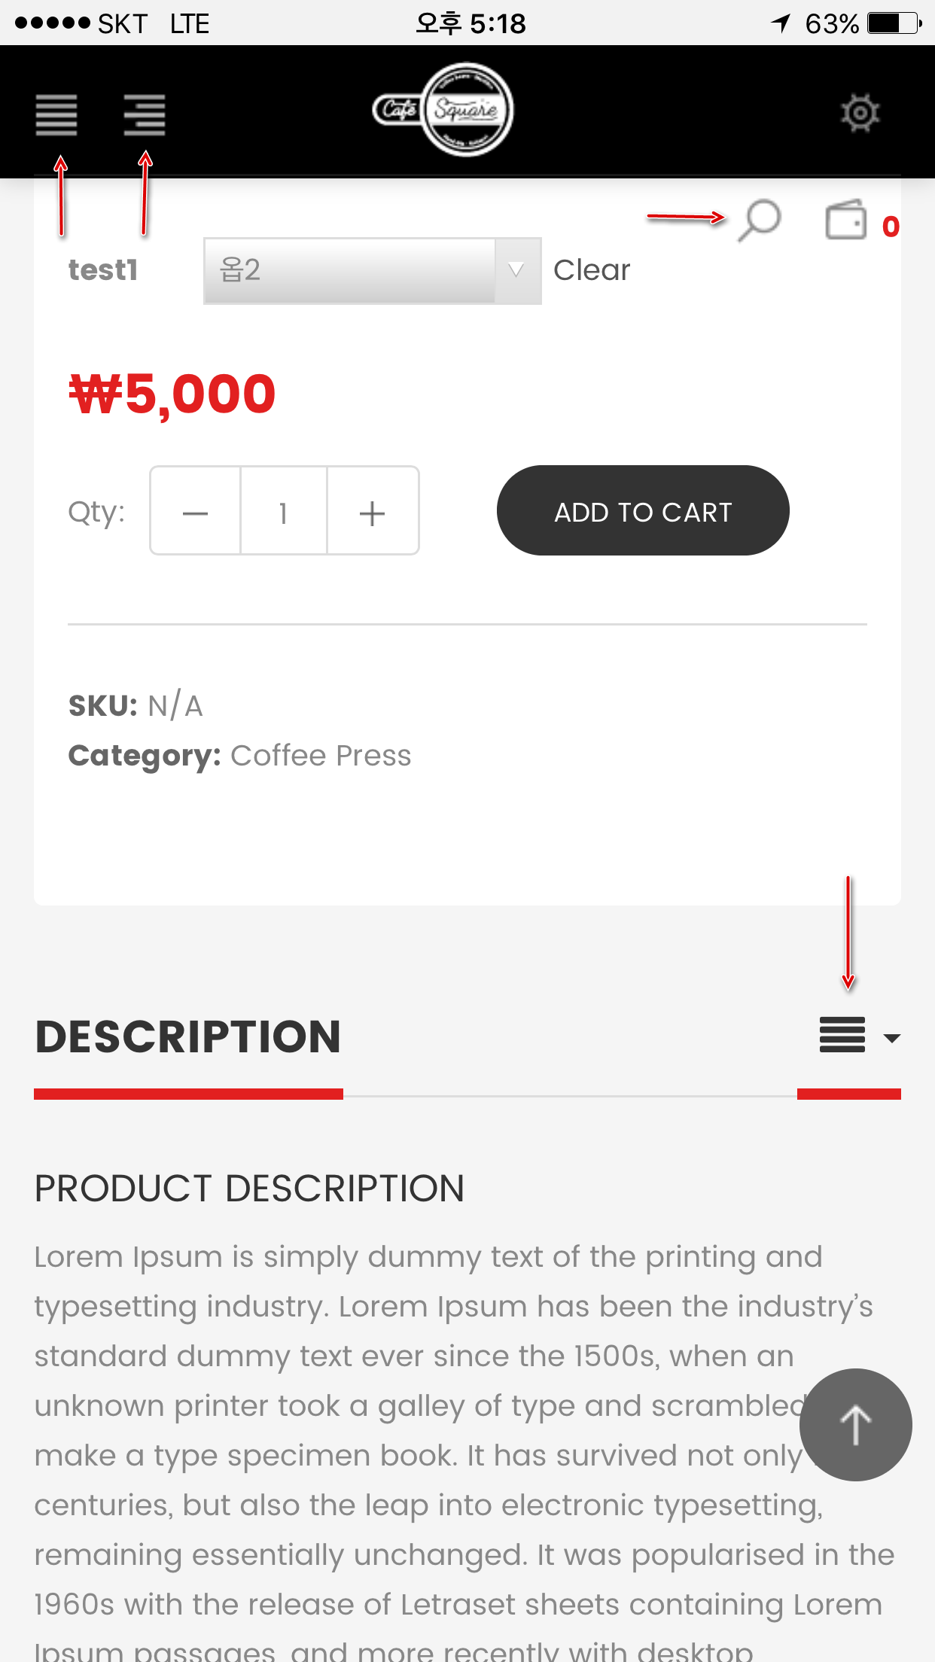Clear the selected variation
This screenshot has width=935, height=1662.
[x=592, y=270]
